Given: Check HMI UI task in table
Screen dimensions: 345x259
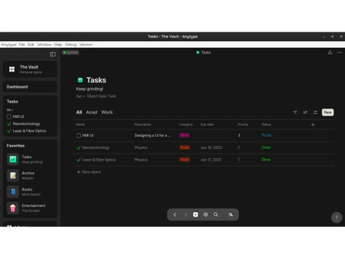Looking at the screenshot, I should coord(79,135).
